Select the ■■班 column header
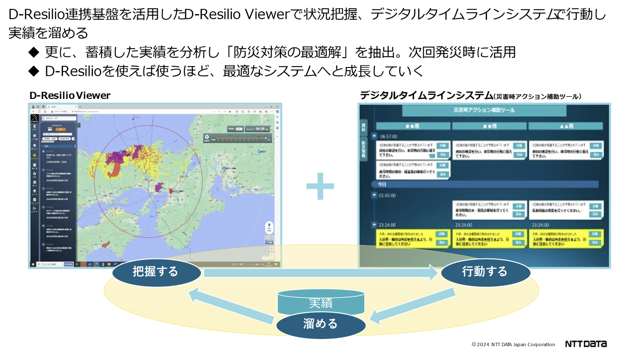 tap(489, 126)
